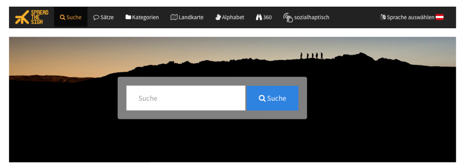Click folder icon beside Kategorien
The width and height of the screenshot is (458, 165).
tap(128, 17)
